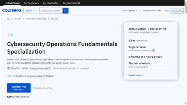Viewport: 187px width, 105px height.
Task: Focus the search input field
Action: [51, 11]
